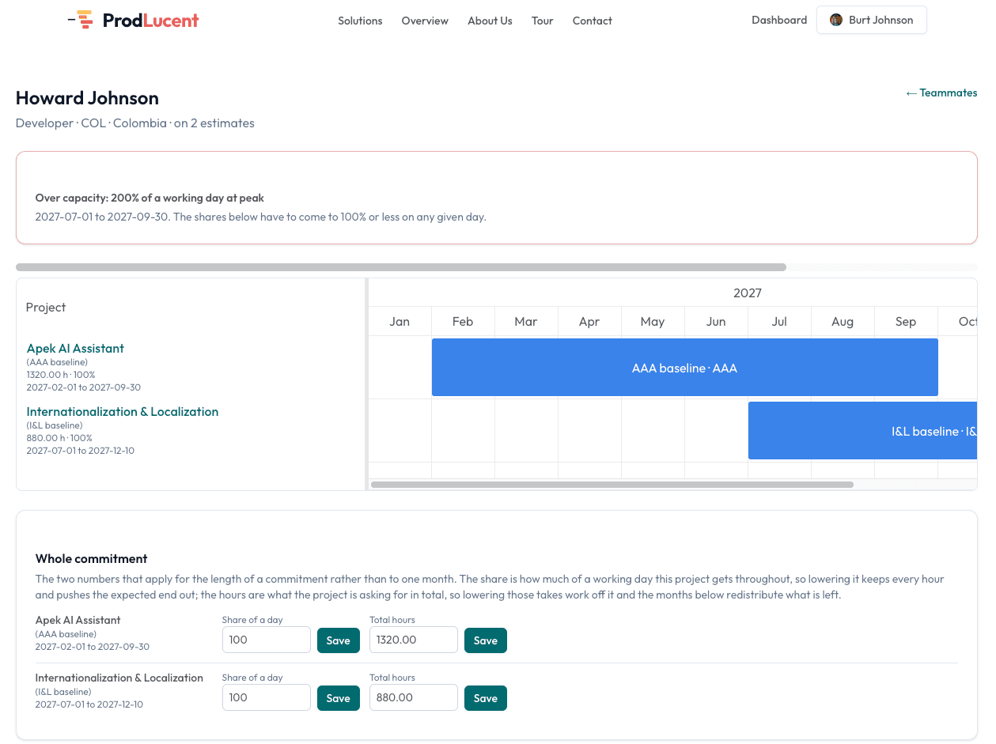Select the AAA baseline timeline bar
This screenshot has width=996, height=744.
684,368
